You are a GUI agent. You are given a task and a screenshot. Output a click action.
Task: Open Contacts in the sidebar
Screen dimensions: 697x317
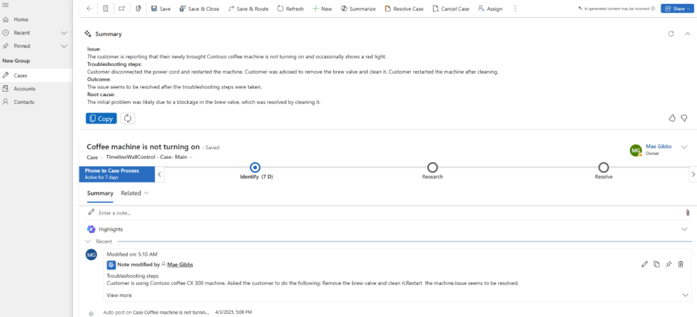click(24, 102)
